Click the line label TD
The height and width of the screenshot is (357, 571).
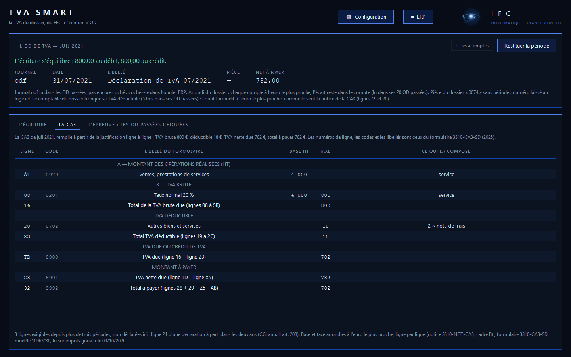[x=27, y=257]
